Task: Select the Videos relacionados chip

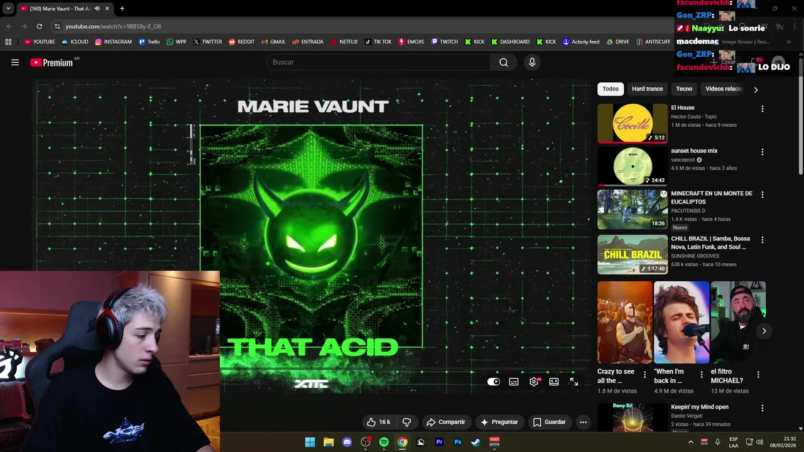Action: coord(723,89)
